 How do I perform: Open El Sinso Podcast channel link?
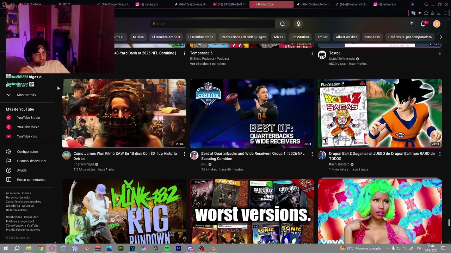[202, 59]
